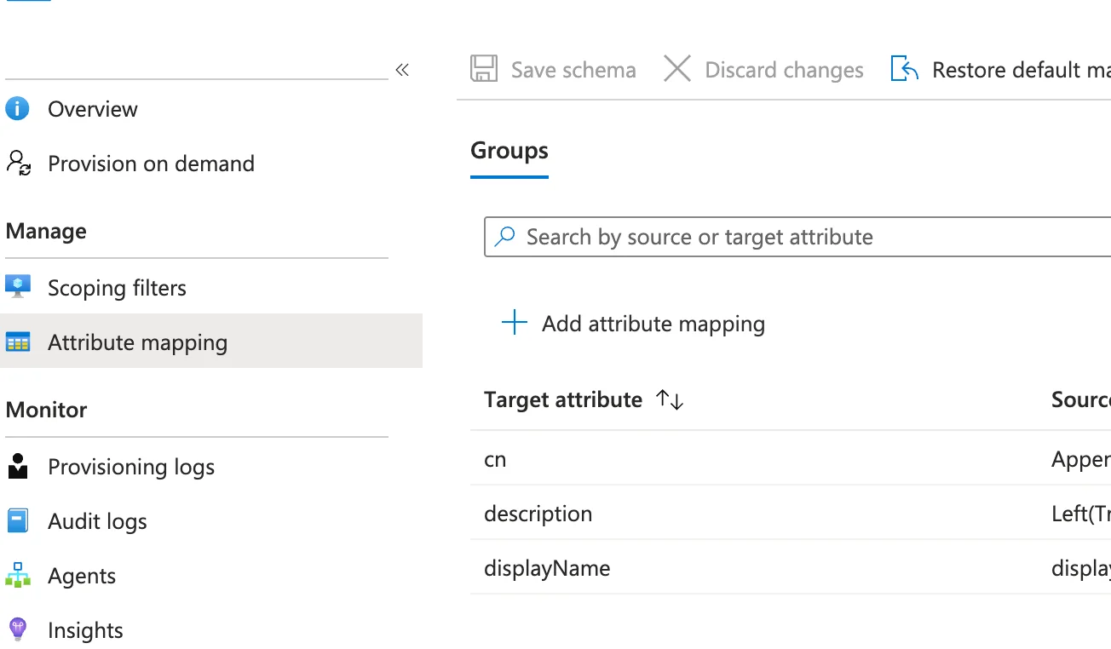Focus the source or target attribute search field

(797, 237)
